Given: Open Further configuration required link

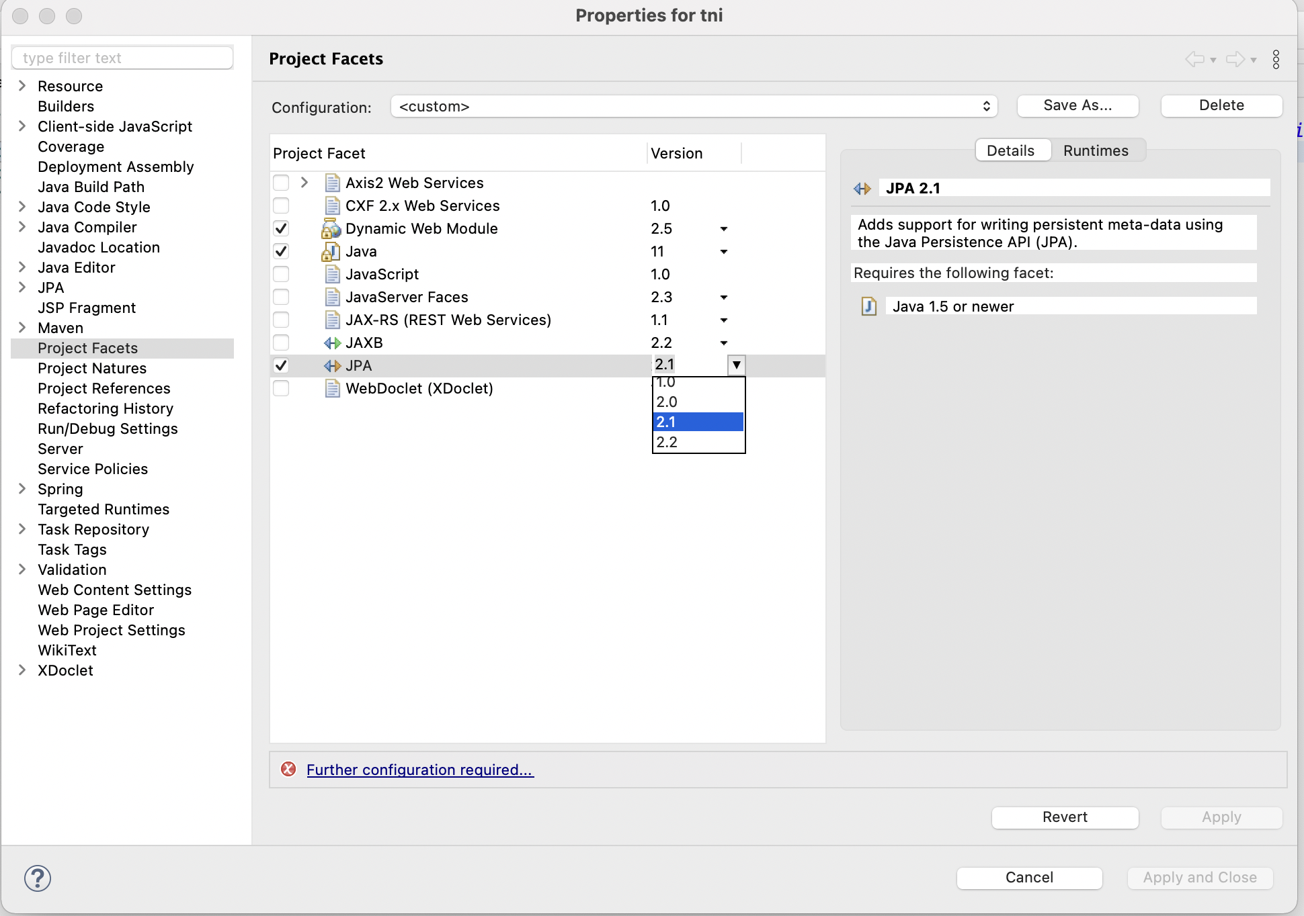Looking at the screenshot, I should tap(420, 770).
